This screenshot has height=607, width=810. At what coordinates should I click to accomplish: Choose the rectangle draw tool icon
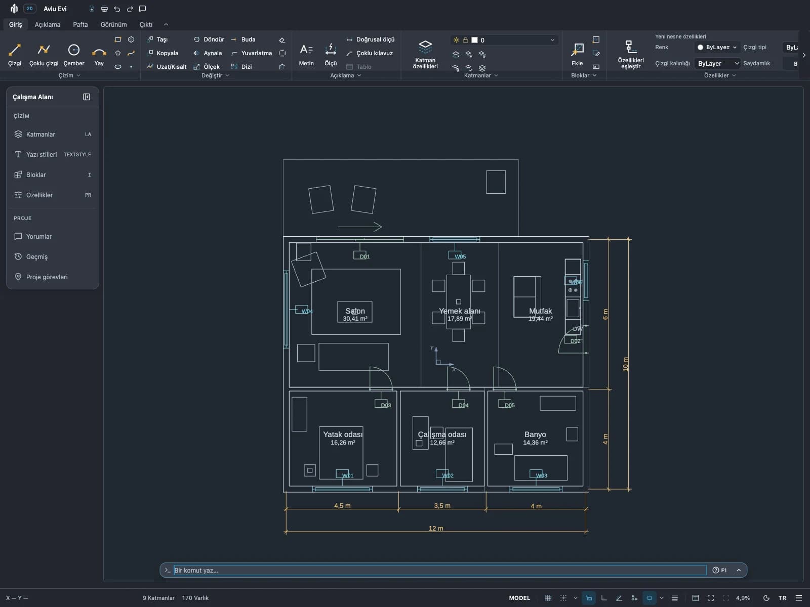[118, 39]
